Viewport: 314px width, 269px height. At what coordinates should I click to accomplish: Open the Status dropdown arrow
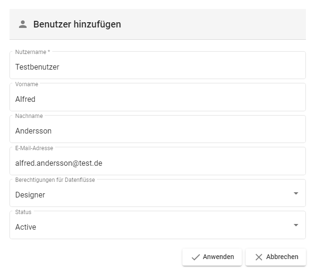295,225
